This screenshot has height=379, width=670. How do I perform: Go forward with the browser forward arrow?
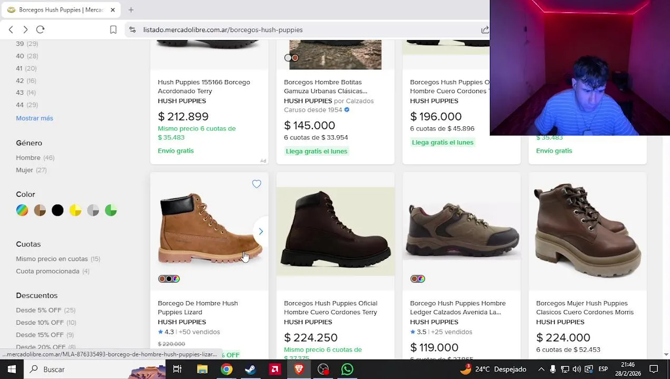pos(25,29)
